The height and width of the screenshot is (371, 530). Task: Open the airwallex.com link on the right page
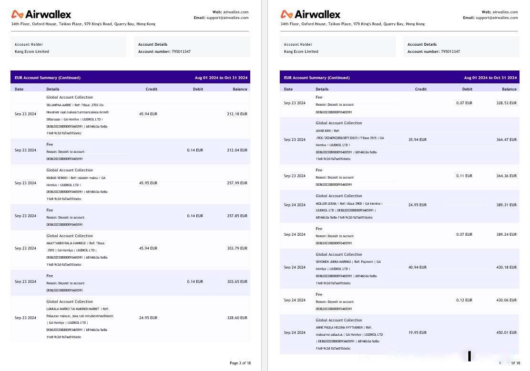[x=505, y=12]
